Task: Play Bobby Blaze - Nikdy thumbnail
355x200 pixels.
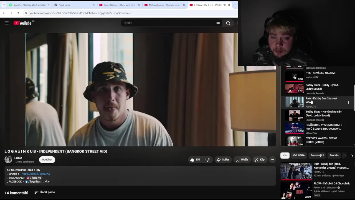Action: pyautogui.click(x=295, y=89)
